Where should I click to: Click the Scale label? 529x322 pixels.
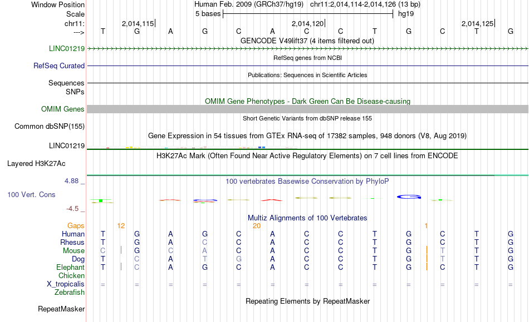(76, 14)
